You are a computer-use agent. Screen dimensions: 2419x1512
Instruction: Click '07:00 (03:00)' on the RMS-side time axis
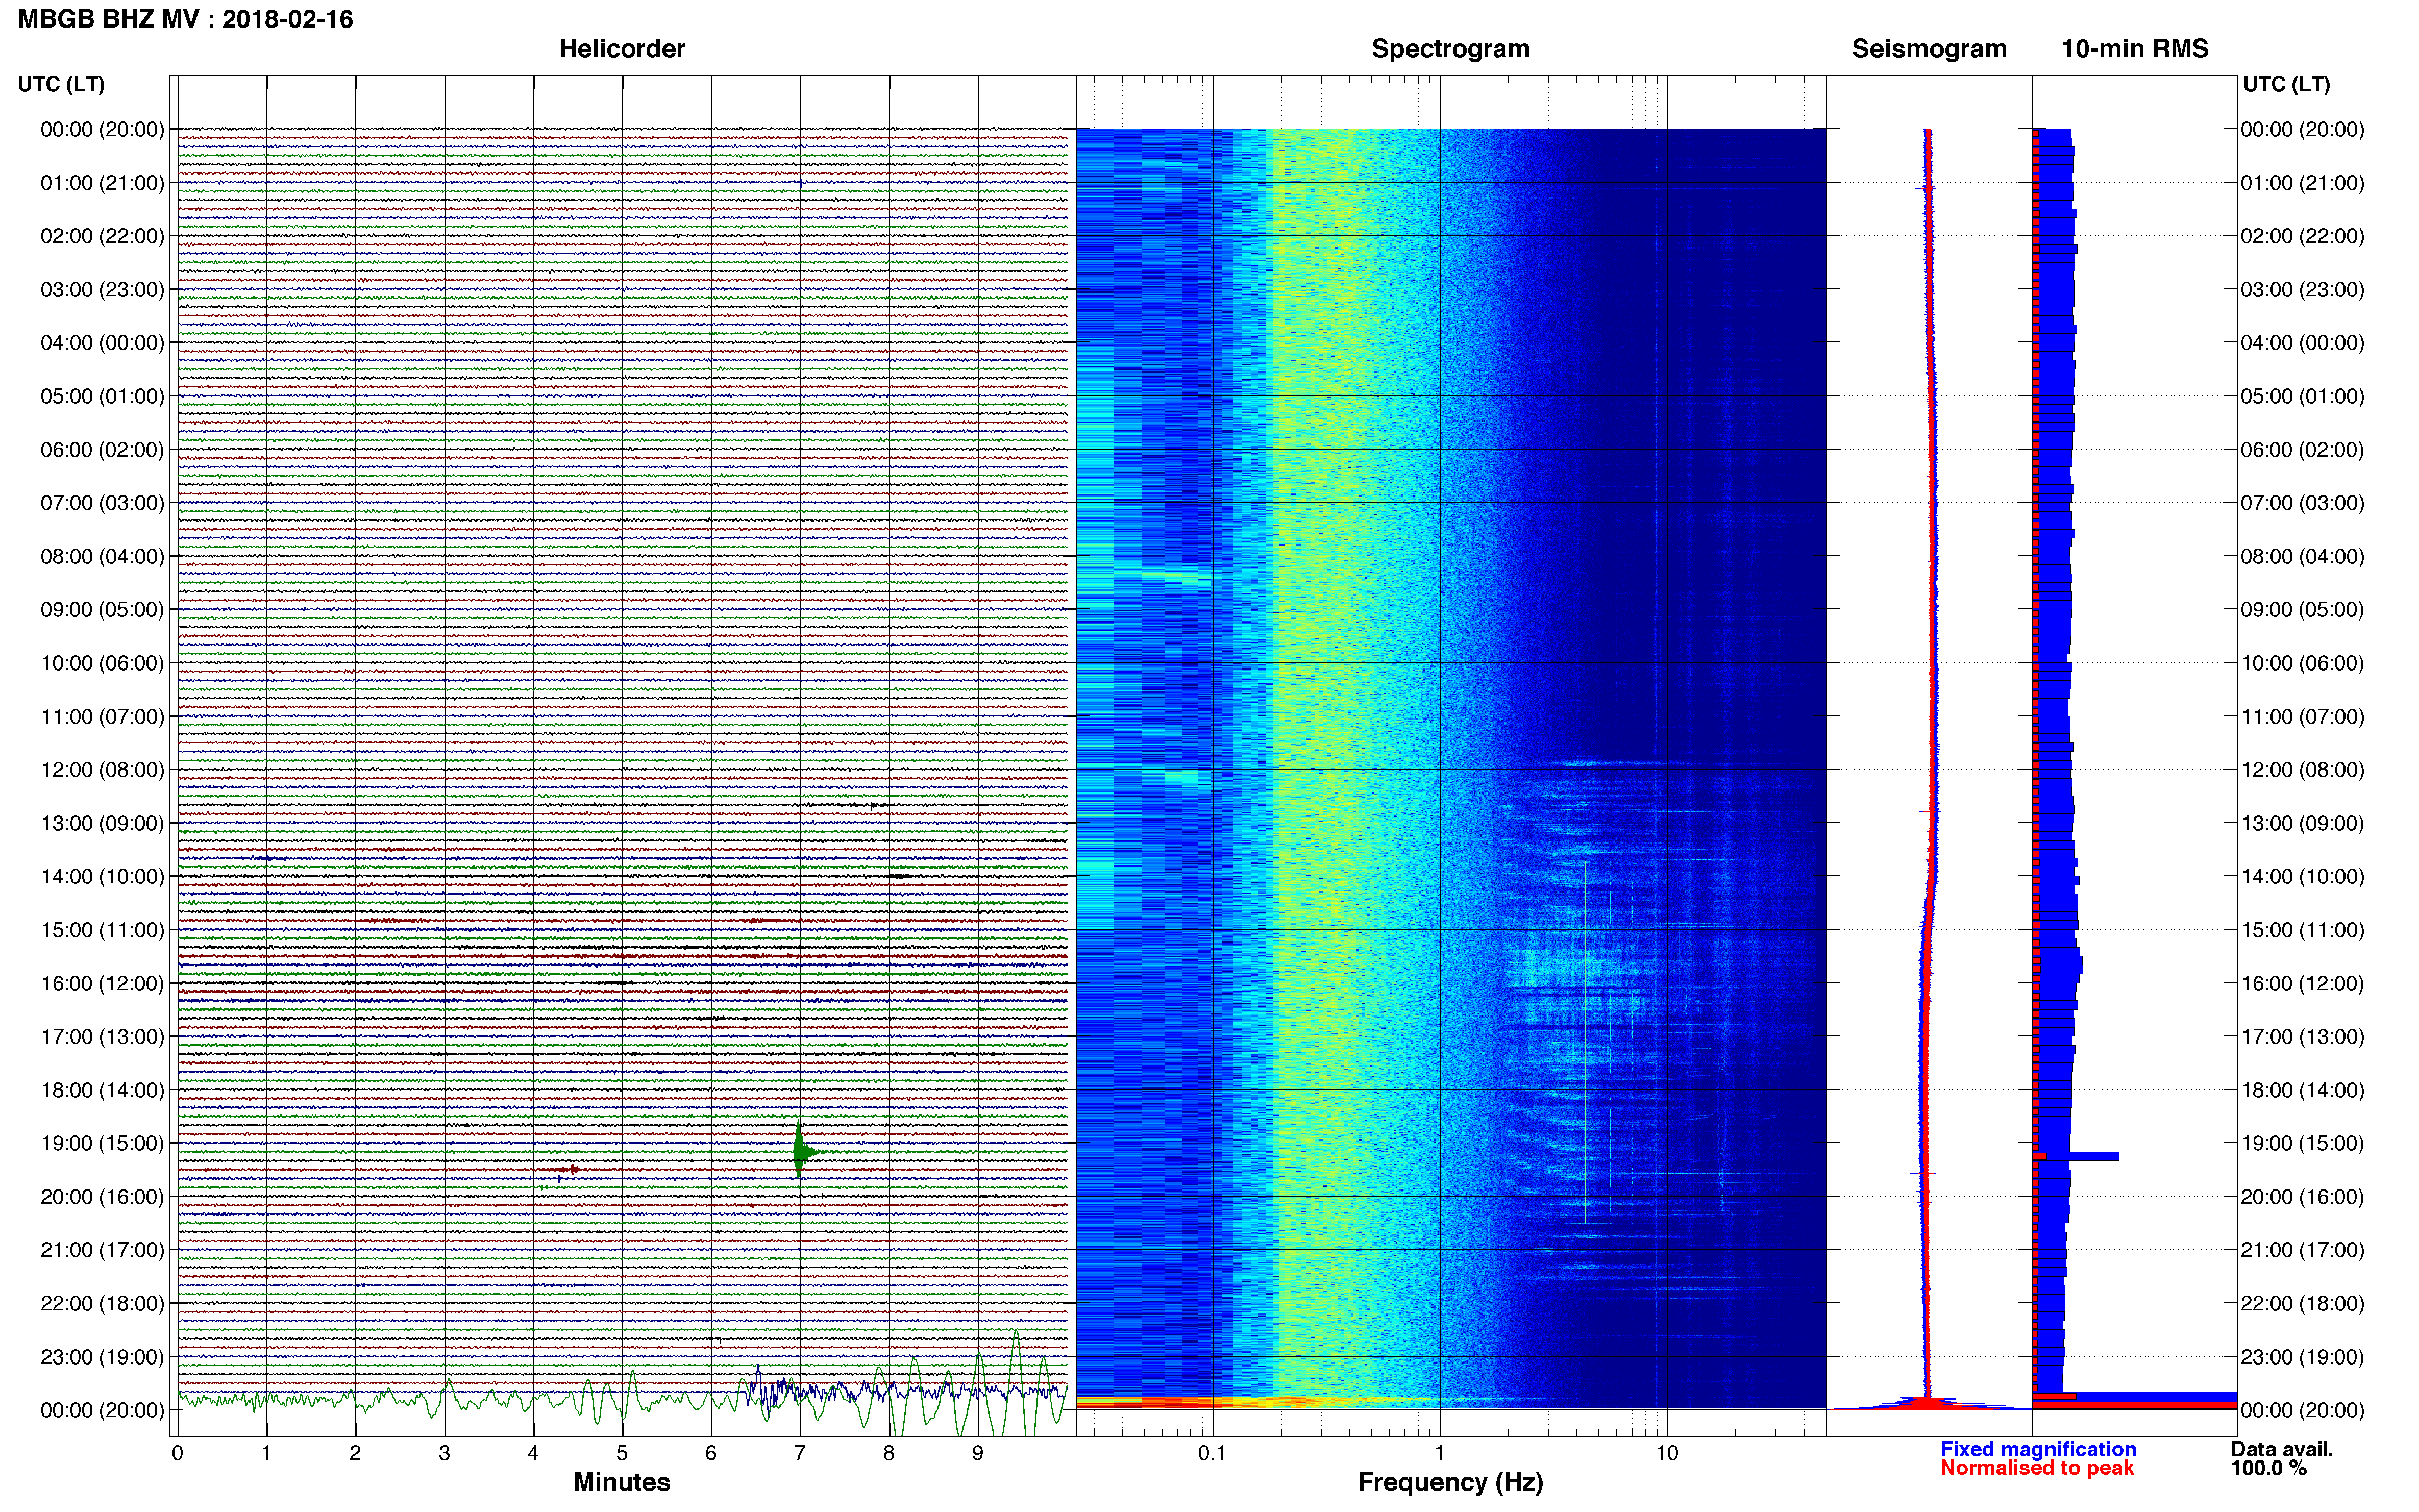(2302, 503)
